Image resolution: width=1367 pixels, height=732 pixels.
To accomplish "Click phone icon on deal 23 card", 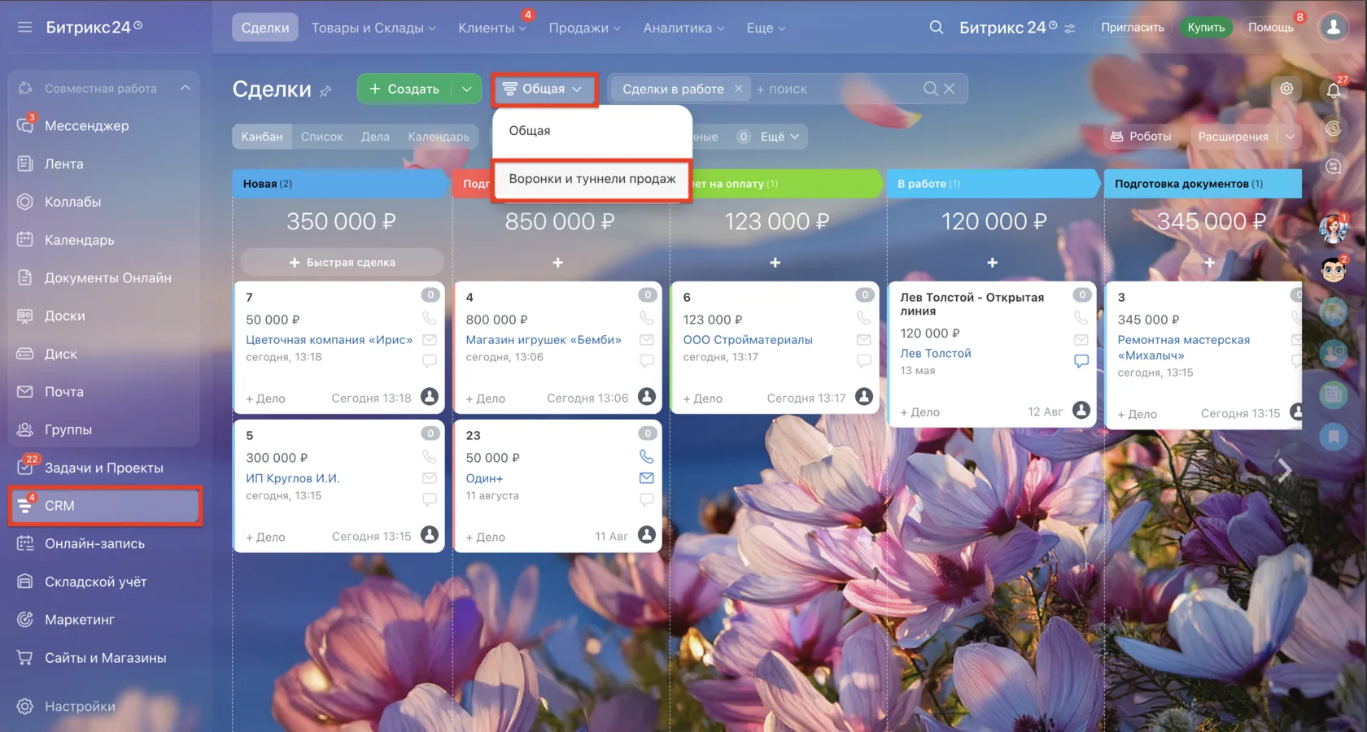I will pos(646,456).
